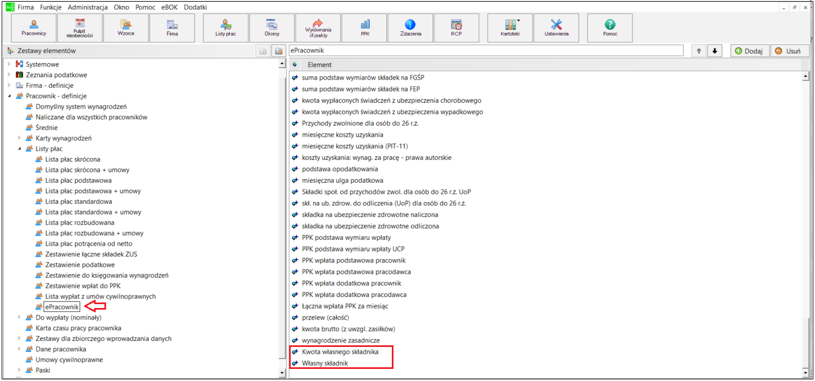The image size is (815, 381).
Task: Expand the Systemowe tree node
Action: (9, 64)
